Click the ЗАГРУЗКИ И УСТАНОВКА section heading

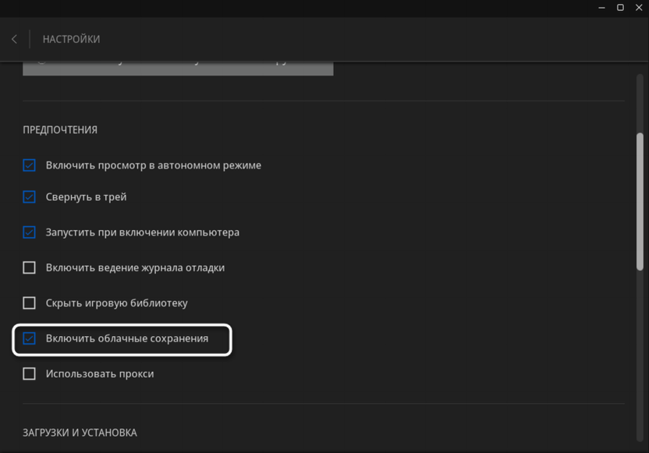click(80, 433)
